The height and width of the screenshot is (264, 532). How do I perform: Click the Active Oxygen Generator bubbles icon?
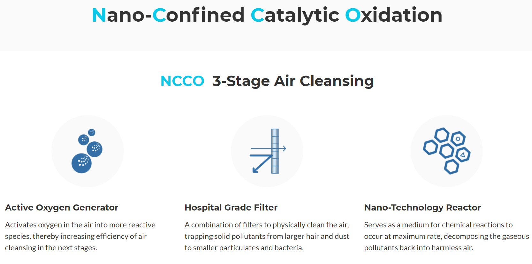pos(87,151)
